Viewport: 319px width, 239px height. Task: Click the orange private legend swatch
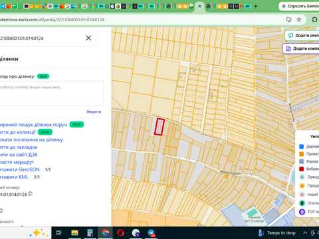[301, 154]
